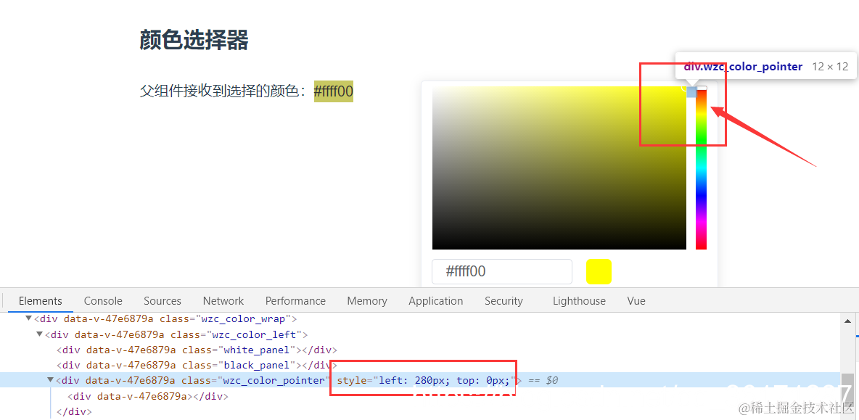Click the DOM panel scrollbar up arrow
Image resolution: width=859 pixels, height=420 pixels.
(x=847, y=321)
